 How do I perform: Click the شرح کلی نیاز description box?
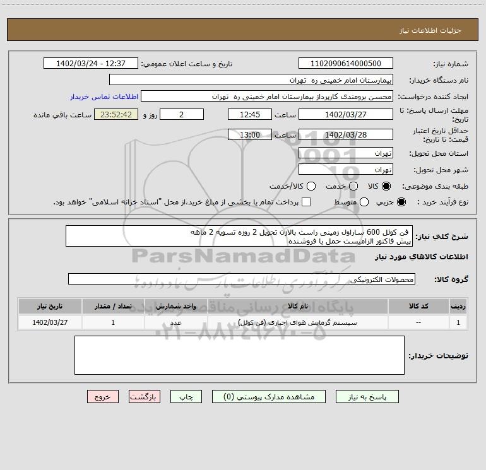[x=239, y=236]
